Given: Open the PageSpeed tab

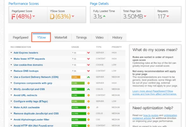Looking at the screenshot, I should click(x=21, y=37).
